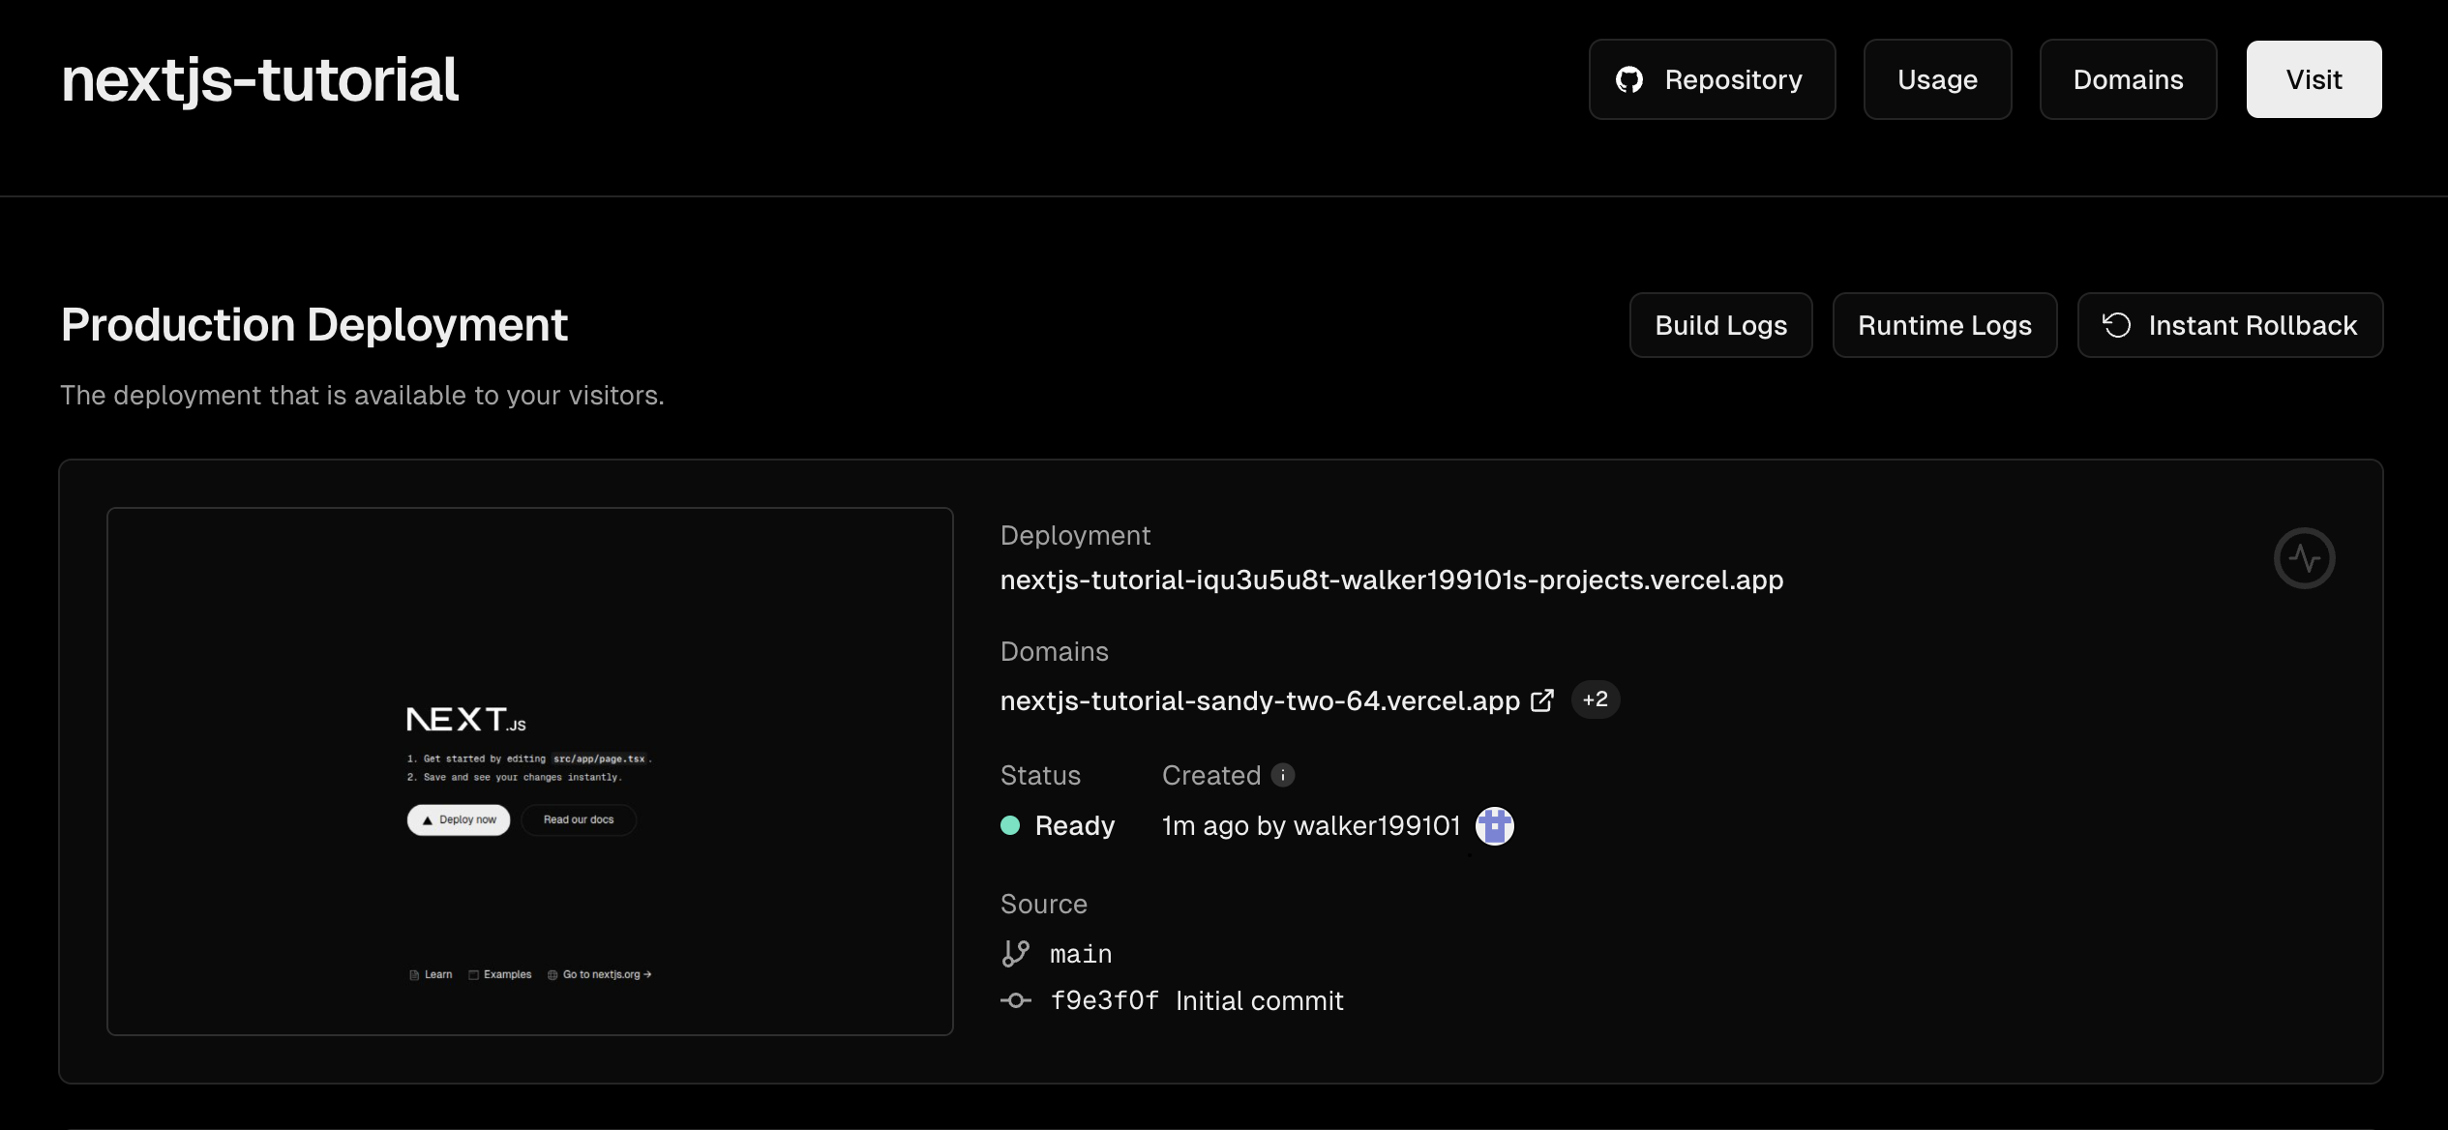Click the '1m ago by walker199101' text
Viewport: 2448px width, 1130px height.
coord(1311,825)
